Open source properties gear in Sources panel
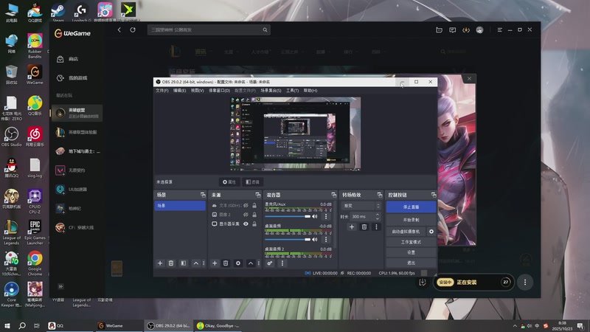 pyautogui.click(x=238, y=263)
